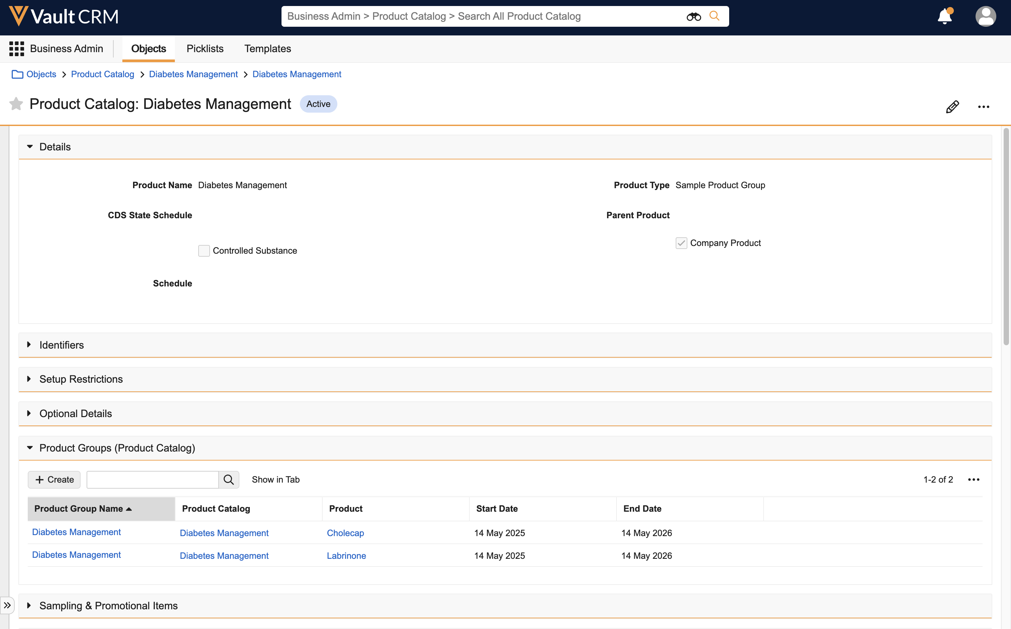Switch to the Templates tab
The height and width of the screenshot is (629, 1011).
coord(267,49)
